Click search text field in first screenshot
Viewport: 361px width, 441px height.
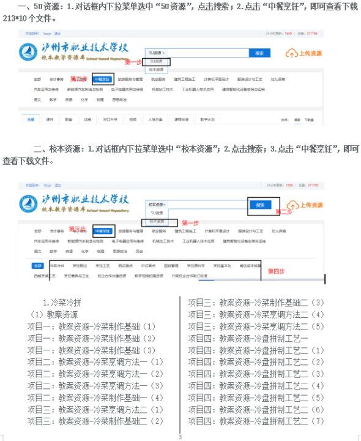[208, 53]
